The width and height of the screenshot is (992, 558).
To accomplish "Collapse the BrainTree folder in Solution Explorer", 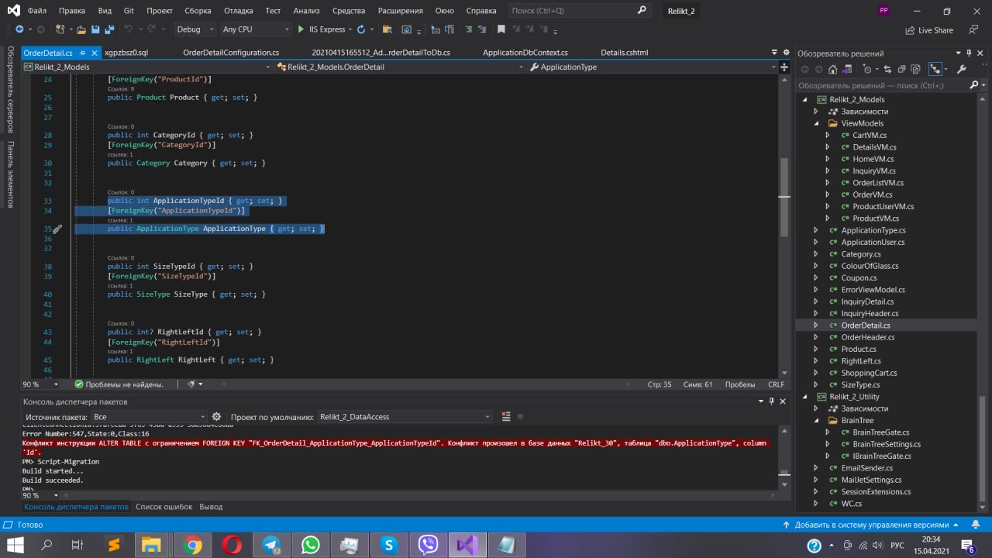I will (x=816, y=421).
